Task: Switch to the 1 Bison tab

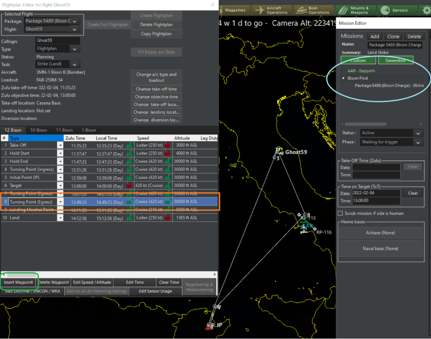Action: point(88,130)
